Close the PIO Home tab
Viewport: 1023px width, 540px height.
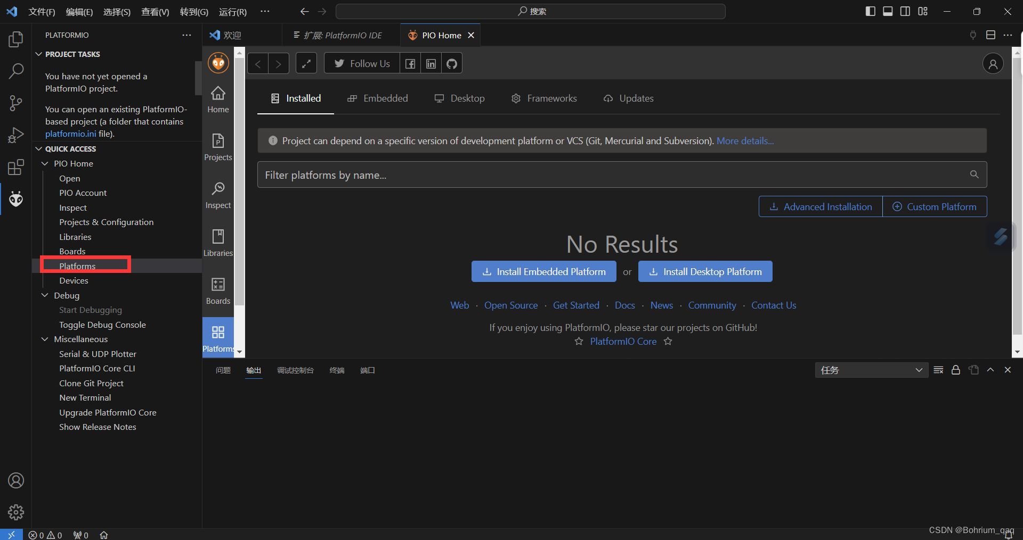pyautogui.click(x=471, y=35)
